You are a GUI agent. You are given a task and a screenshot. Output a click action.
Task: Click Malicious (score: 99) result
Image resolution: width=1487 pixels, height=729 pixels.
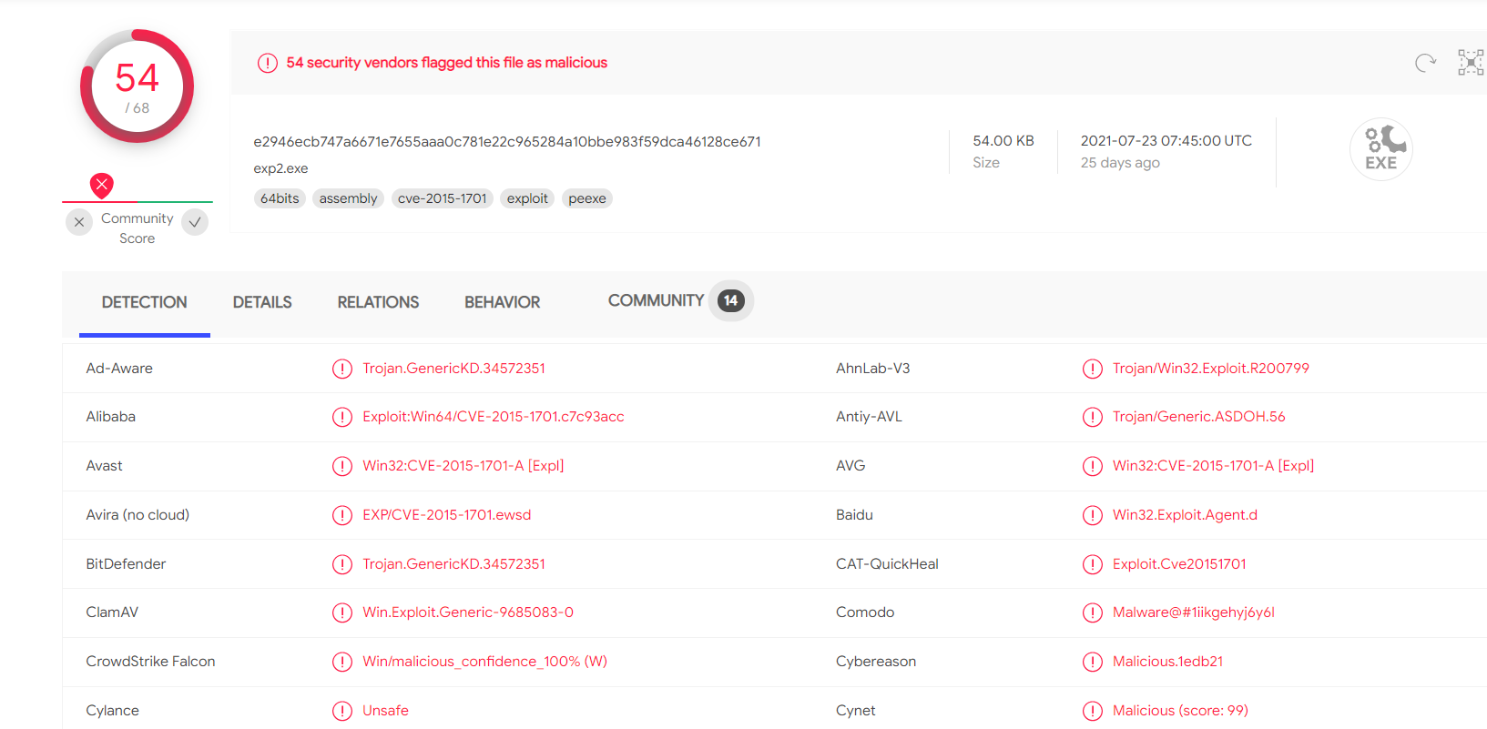(x=1180, y=711)
